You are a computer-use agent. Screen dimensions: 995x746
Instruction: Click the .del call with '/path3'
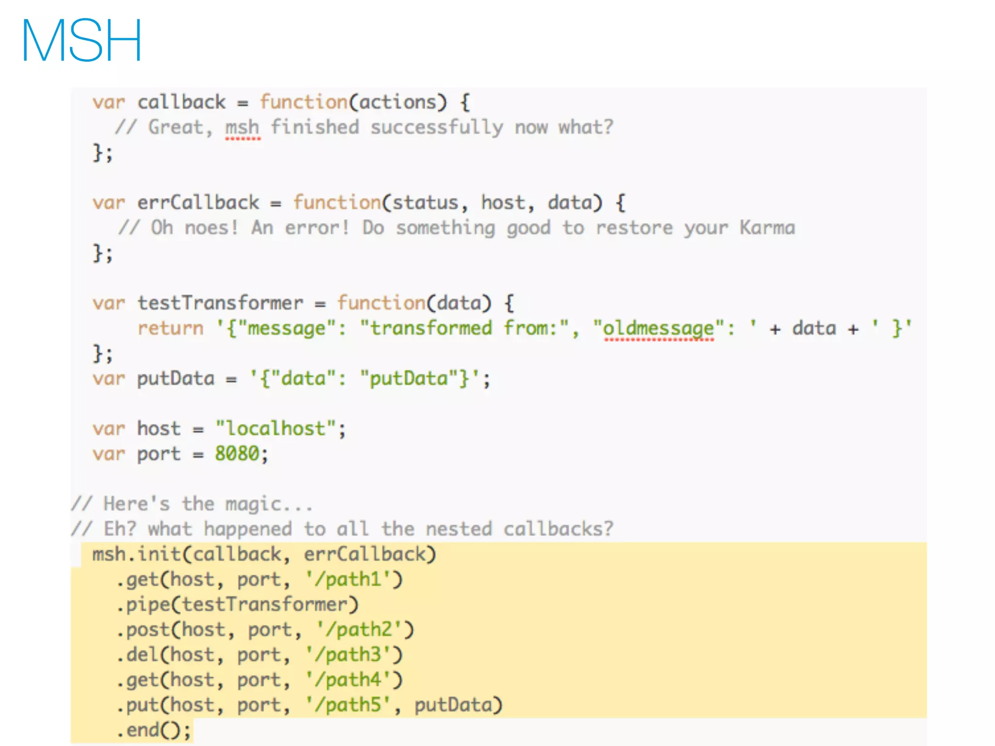tap(259, 655)
